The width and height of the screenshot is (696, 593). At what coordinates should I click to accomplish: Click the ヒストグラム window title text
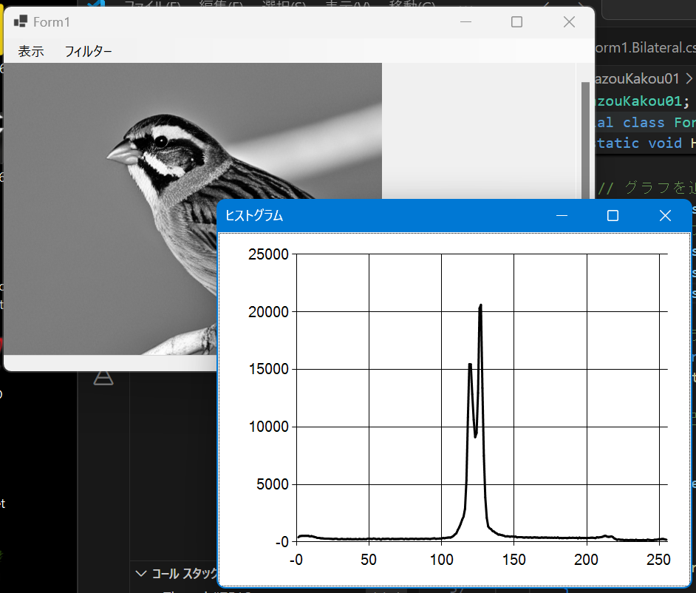pyautogui.click(x=254, y=215)
